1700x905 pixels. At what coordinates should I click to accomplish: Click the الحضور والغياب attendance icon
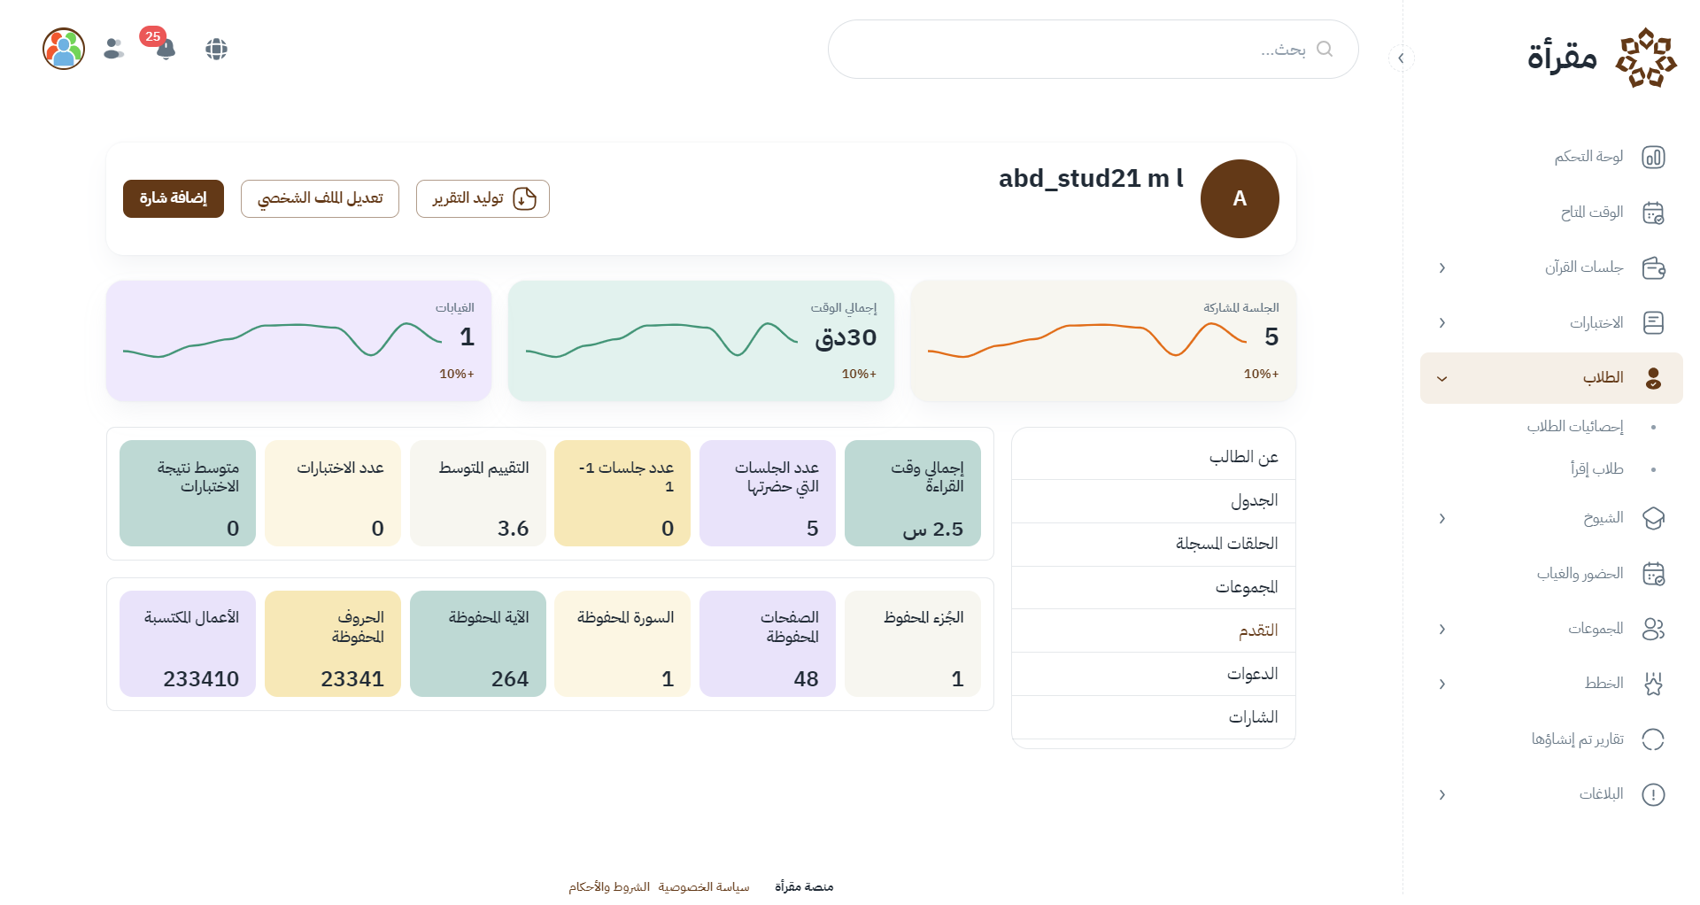point(1653,574)
